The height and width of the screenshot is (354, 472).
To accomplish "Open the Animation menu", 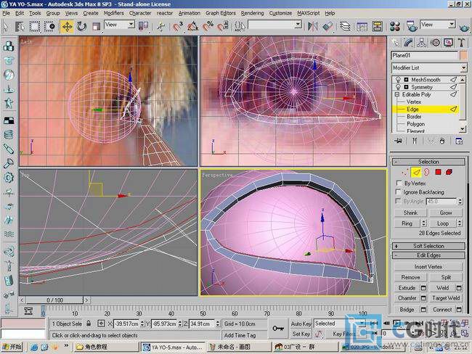I will coord(189,13).
